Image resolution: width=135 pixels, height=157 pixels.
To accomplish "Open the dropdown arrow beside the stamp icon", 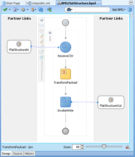I will [36, 10].
